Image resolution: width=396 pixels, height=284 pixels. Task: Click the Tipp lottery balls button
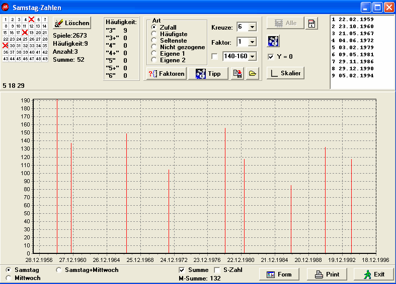tap(208, 74)
